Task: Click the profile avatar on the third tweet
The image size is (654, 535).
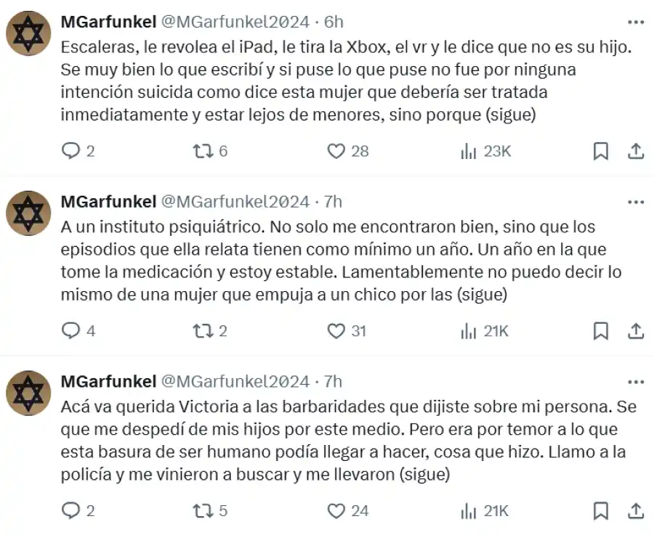Action: pyautogui.click(x=28, y=393)
